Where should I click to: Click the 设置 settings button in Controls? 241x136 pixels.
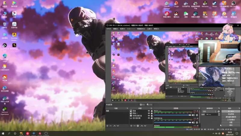[x=231, y=122]
